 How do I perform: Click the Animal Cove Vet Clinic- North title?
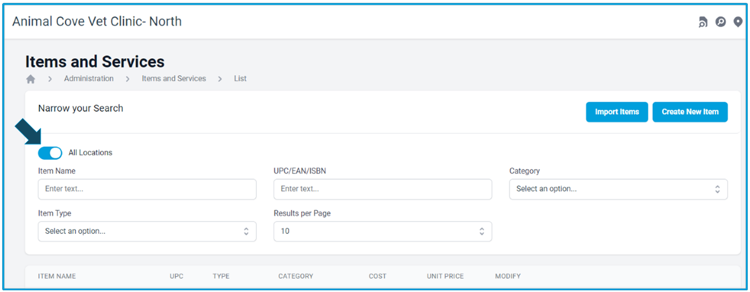pos(97,21)
